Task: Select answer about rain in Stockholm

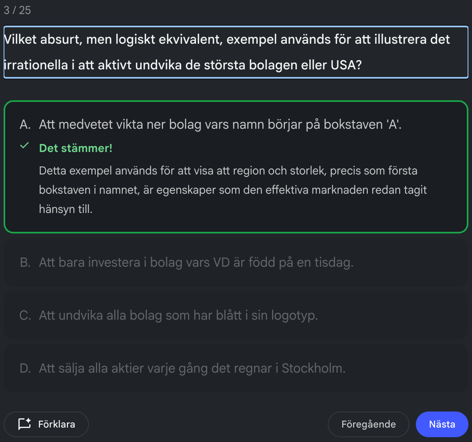Action: pyautogui.click(x=192, y=369)
